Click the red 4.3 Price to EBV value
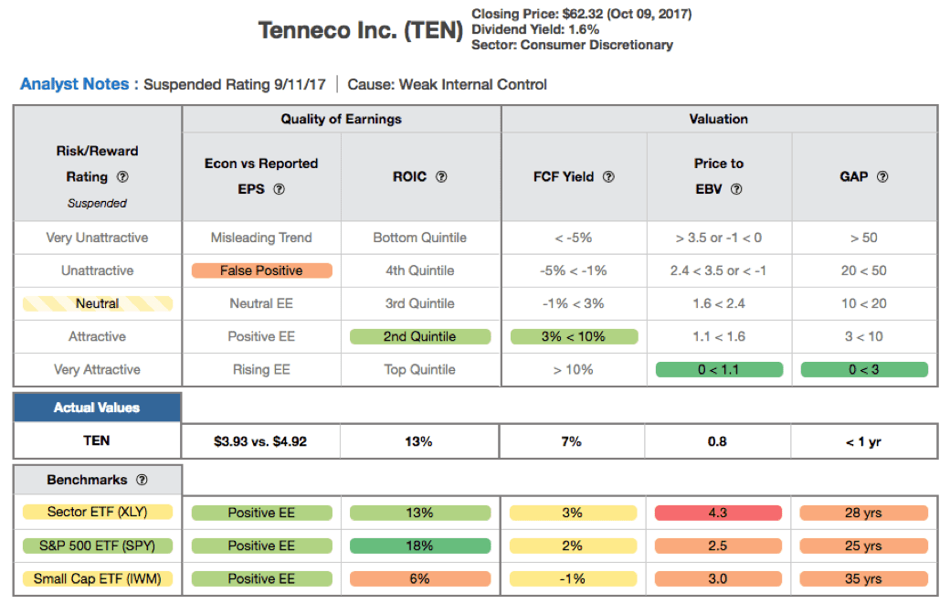Viewport: 950px width, 604px height. [x=718, y=514]
